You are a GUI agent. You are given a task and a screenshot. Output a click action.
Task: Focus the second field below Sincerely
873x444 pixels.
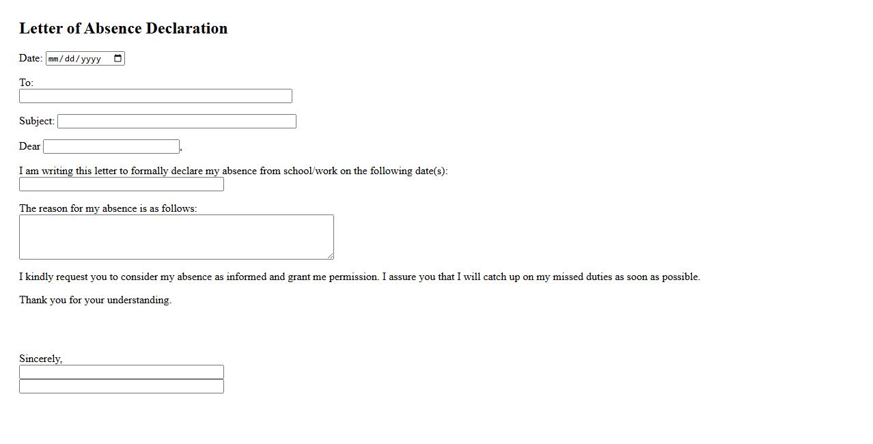(121, 387)
